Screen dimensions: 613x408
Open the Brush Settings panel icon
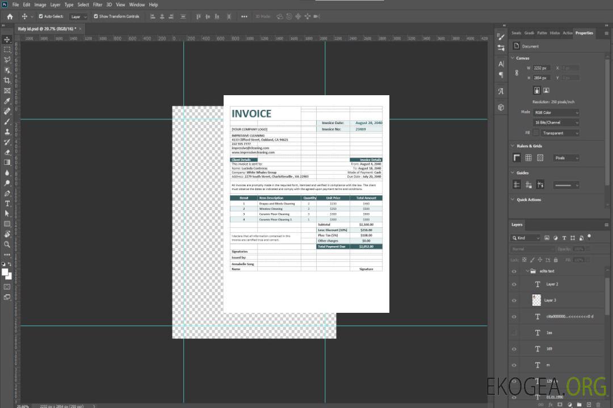click(x=501, y=37)
